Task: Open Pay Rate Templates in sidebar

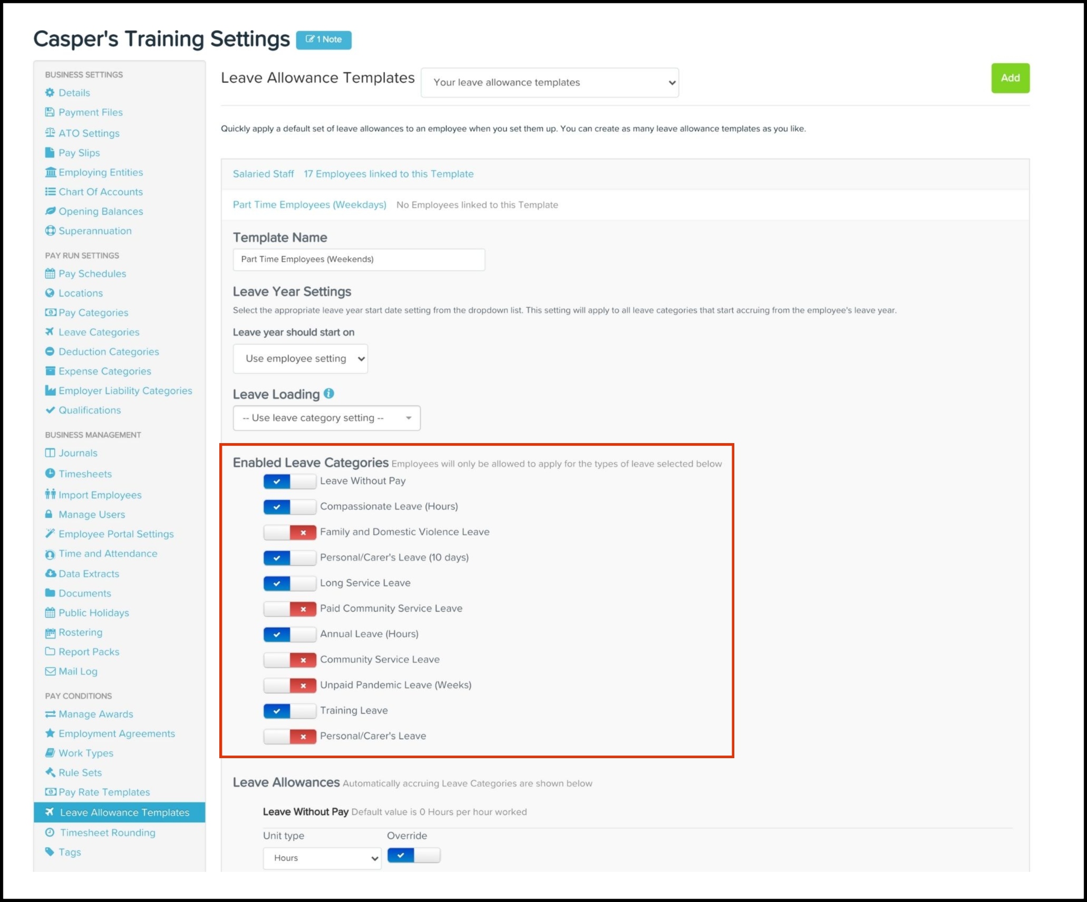Action: pyautogui.click(x=104, y=792)
